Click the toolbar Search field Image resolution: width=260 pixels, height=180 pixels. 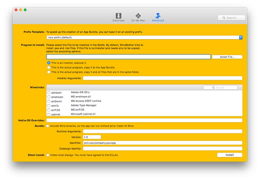[232, 18]
